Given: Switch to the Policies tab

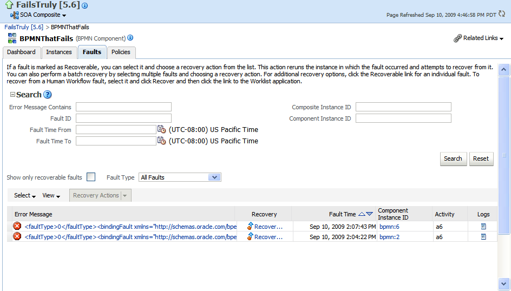Looking at the screenshot, I should tap(121, 52).
